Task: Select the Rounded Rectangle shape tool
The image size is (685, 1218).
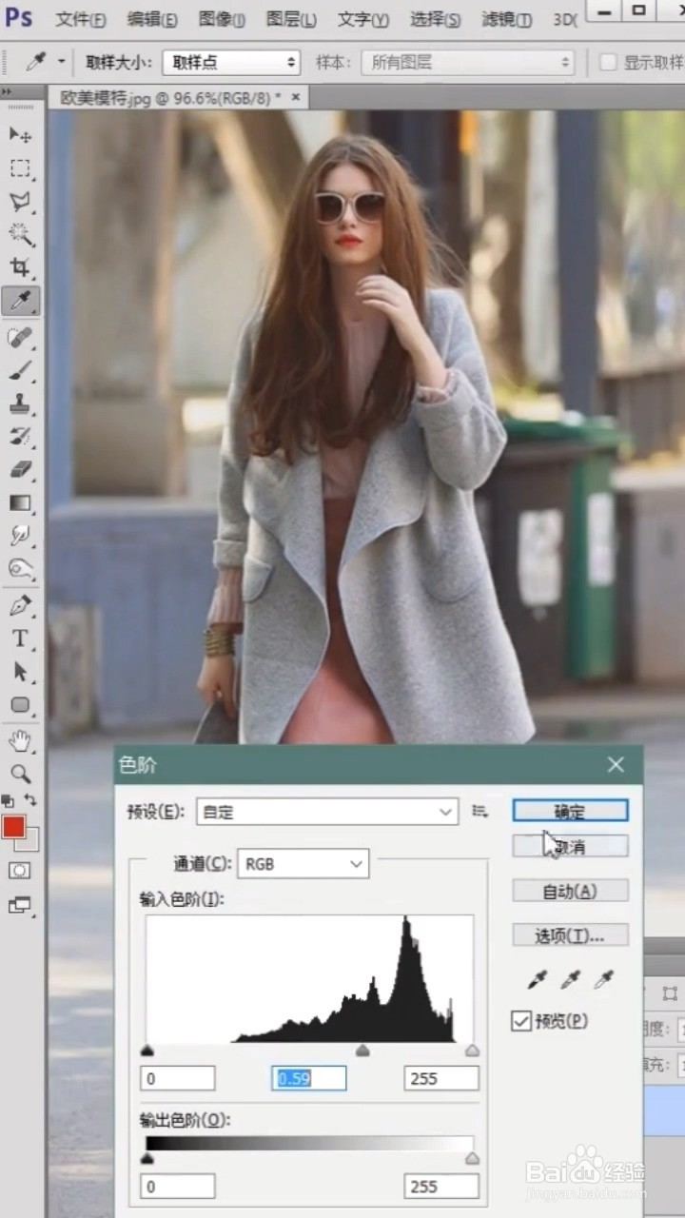Action: point(20,705)
